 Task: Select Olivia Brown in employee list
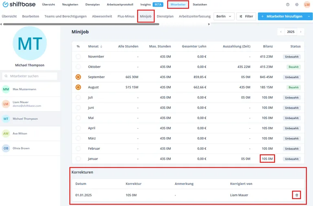[30, 148]
